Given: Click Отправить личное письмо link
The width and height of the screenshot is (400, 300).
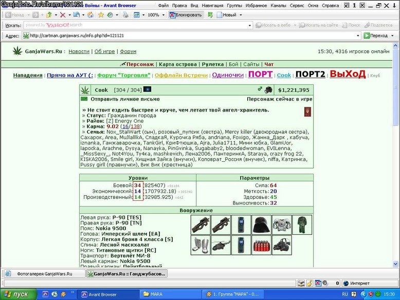Looking at the screenshot, I should 125,99.
